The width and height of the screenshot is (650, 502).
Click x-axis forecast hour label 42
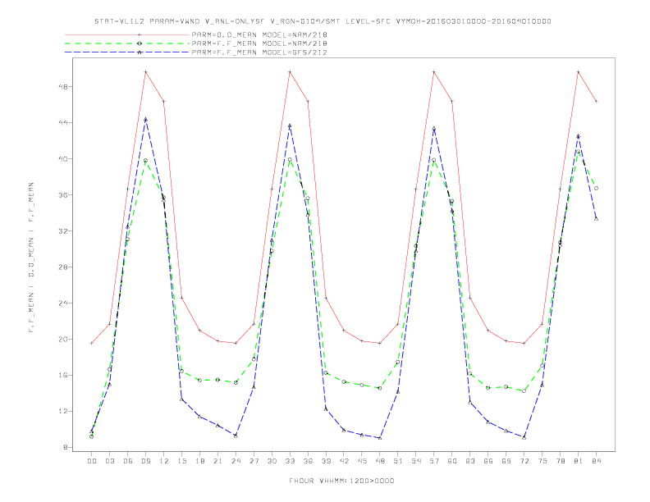click(344, 461)
